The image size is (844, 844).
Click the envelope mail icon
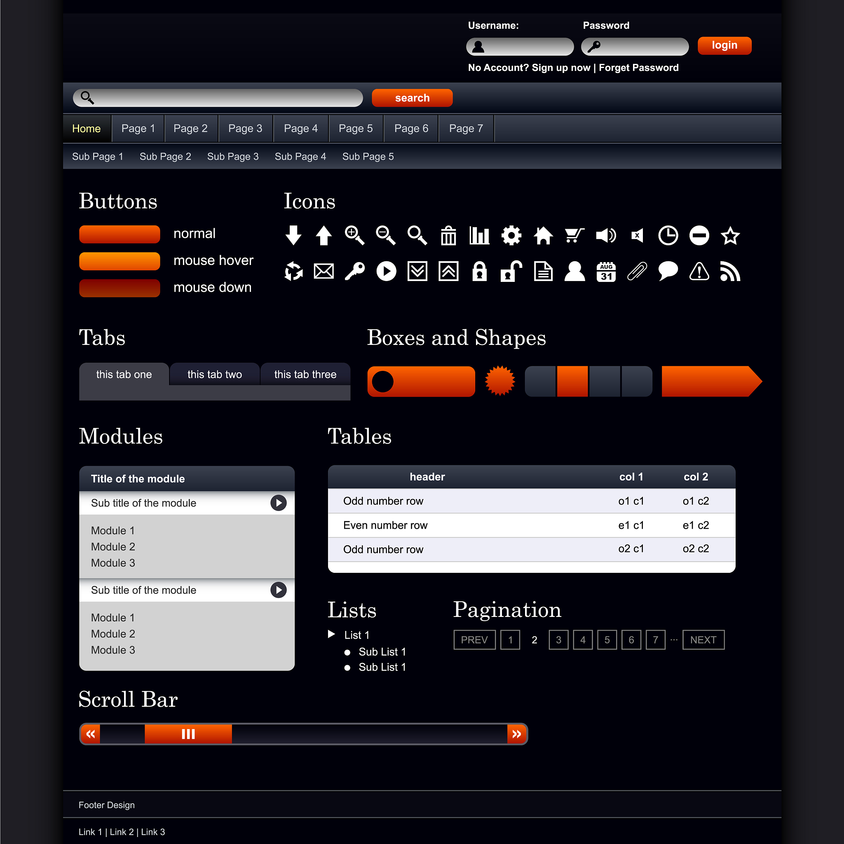[324, 272]
